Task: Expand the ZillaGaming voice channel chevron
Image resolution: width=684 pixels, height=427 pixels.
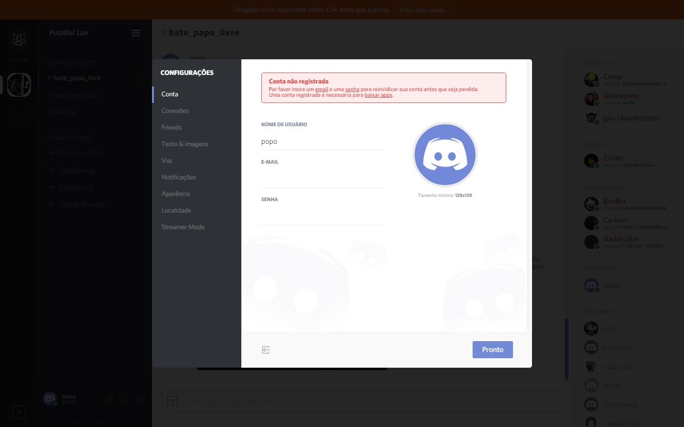Action: (x=51, y=170)
